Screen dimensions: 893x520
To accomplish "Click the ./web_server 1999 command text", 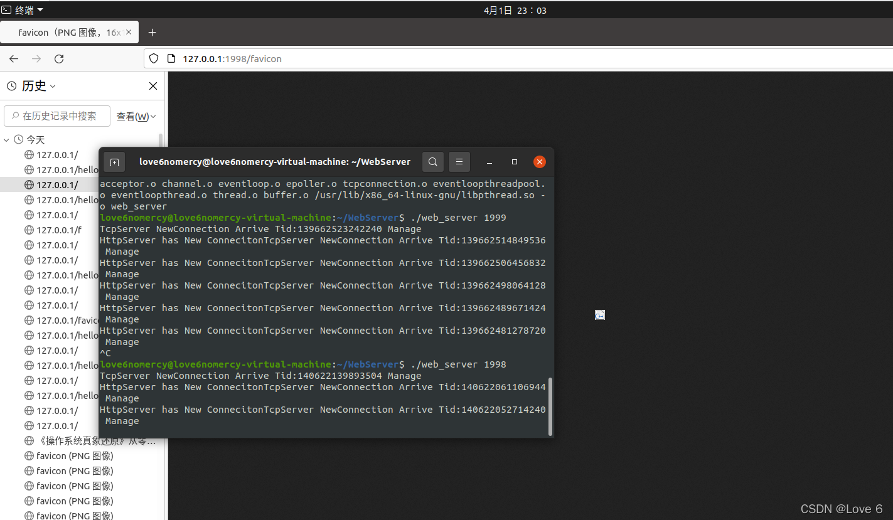I will [458, 218].
